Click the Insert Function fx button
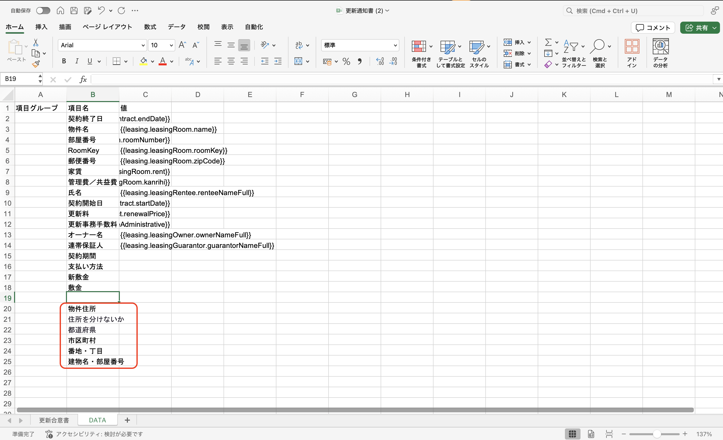 point(83,79)
